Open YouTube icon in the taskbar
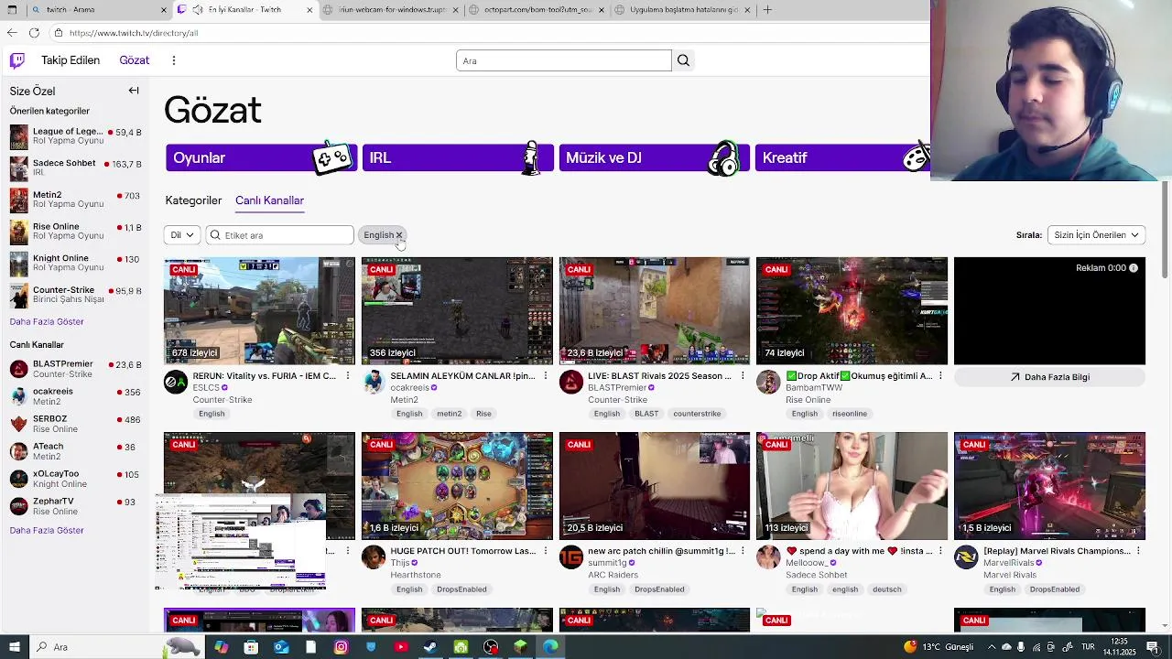The image size is (1172, 659). pyautogui.click(x=401, y=647)
